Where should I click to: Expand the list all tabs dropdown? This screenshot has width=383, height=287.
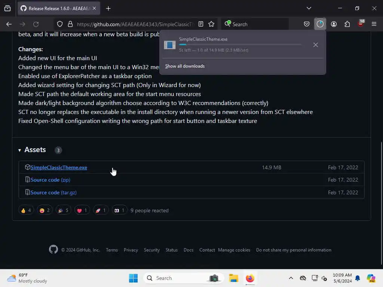309,8
